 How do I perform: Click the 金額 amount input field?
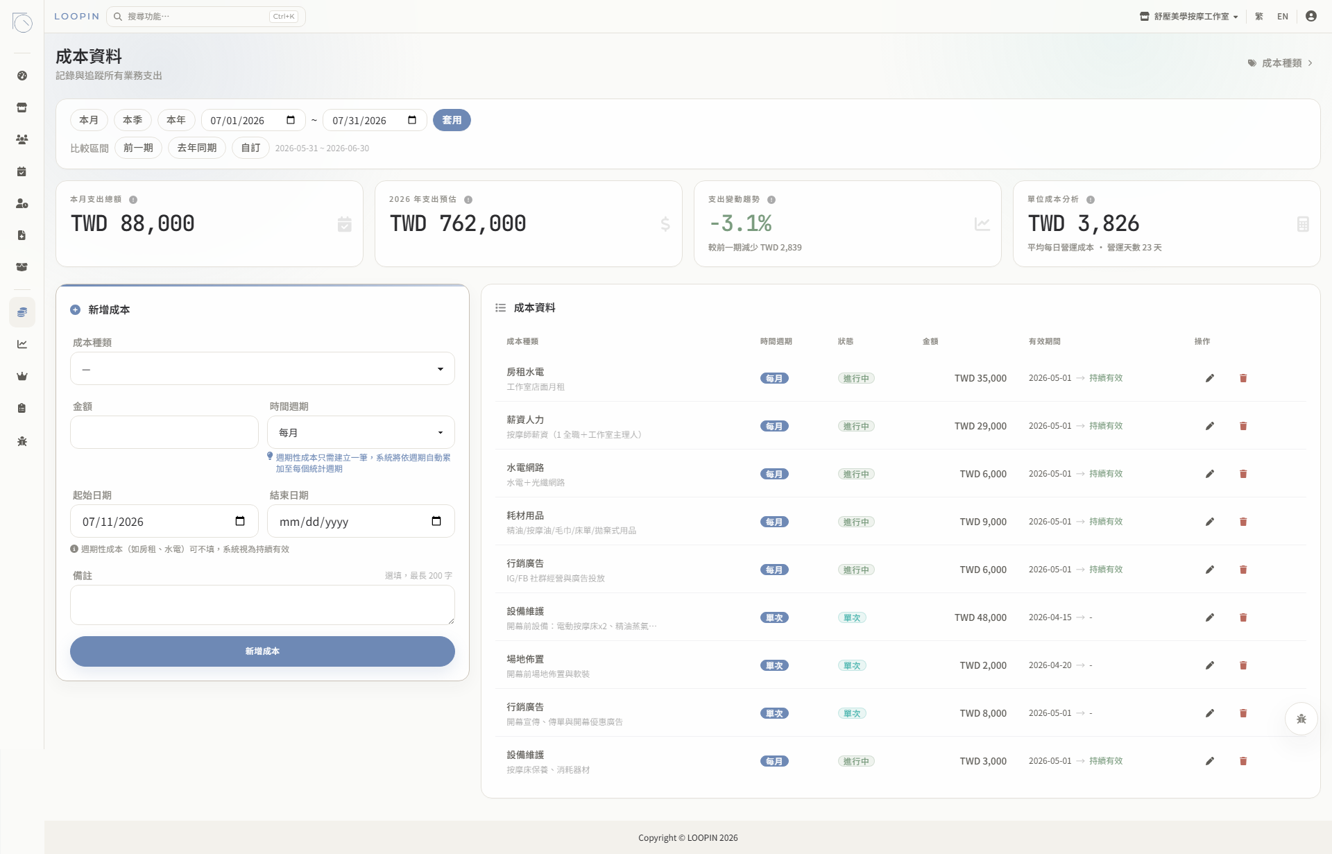tap(164, 432)
